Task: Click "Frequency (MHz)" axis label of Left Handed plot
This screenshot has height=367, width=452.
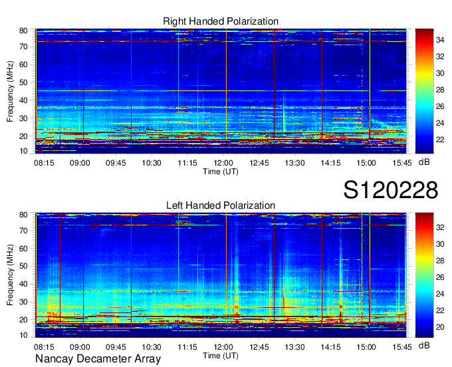Action: 10,275
